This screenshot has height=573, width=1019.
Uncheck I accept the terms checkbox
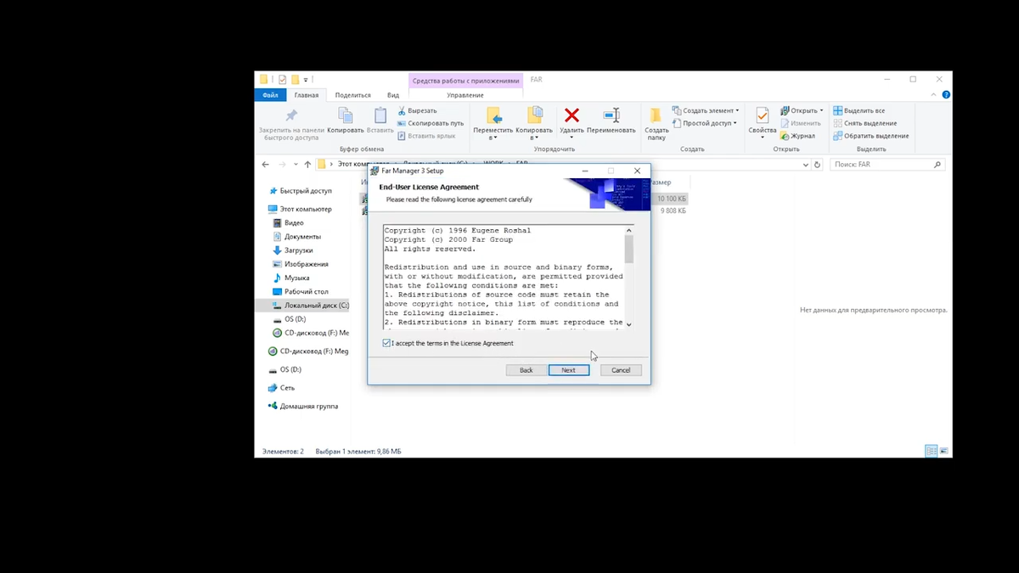click(x=386, y=344)
